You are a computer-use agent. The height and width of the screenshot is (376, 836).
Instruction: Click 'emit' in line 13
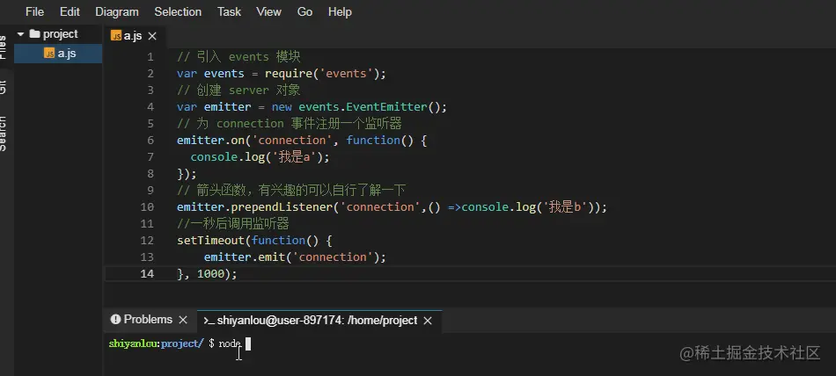(272, 257)
